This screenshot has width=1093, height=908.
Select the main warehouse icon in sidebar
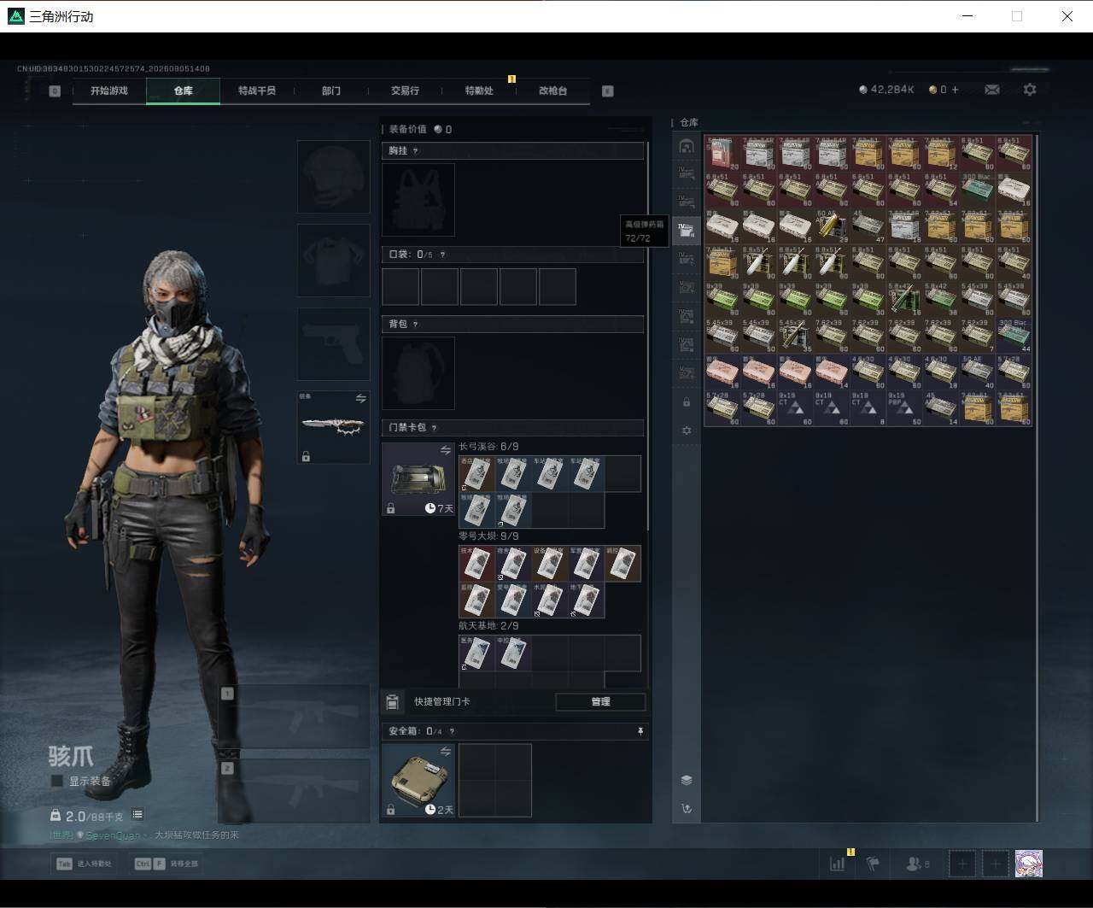[686, 146]
